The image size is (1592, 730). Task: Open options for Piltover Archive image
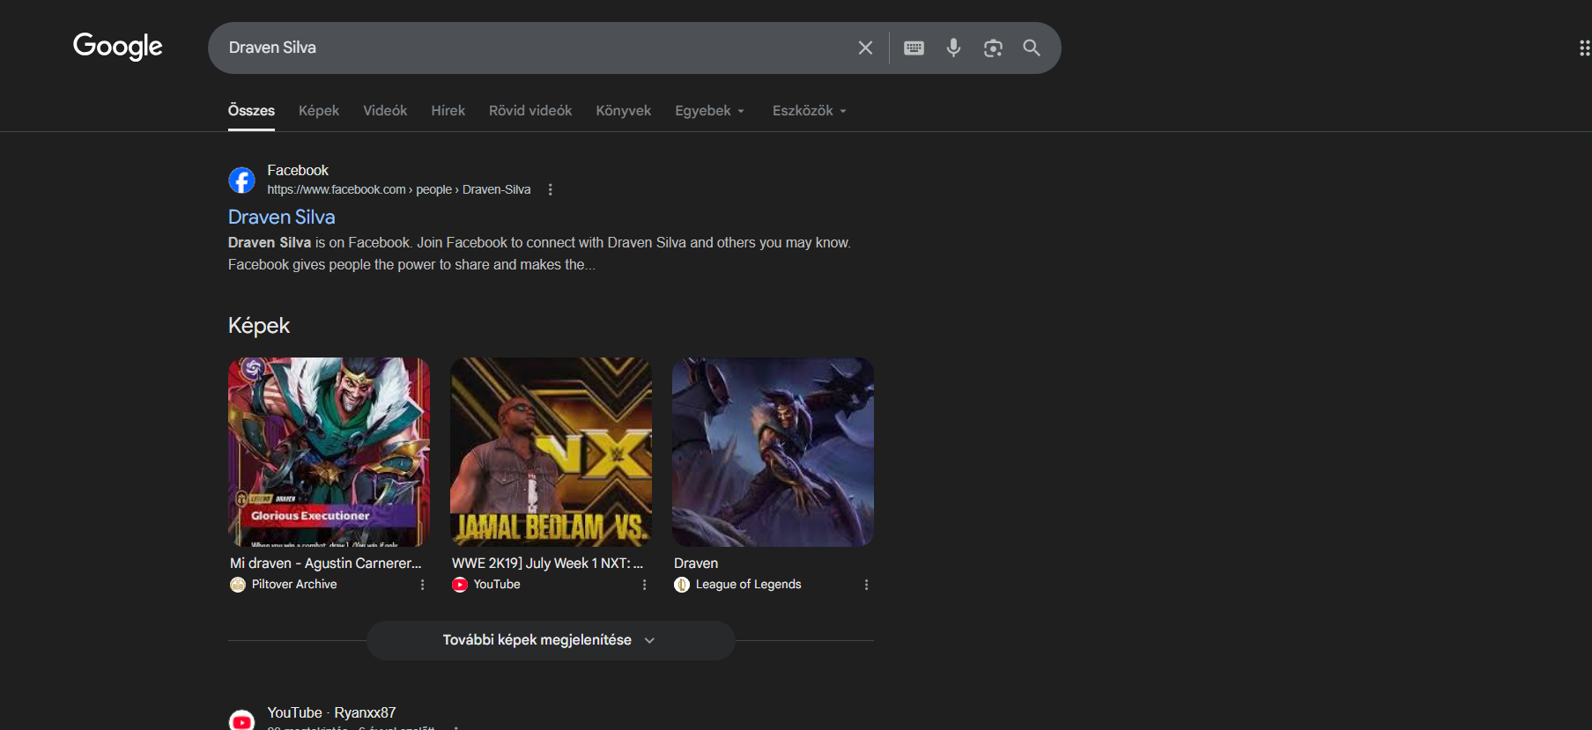pos(423,585)
